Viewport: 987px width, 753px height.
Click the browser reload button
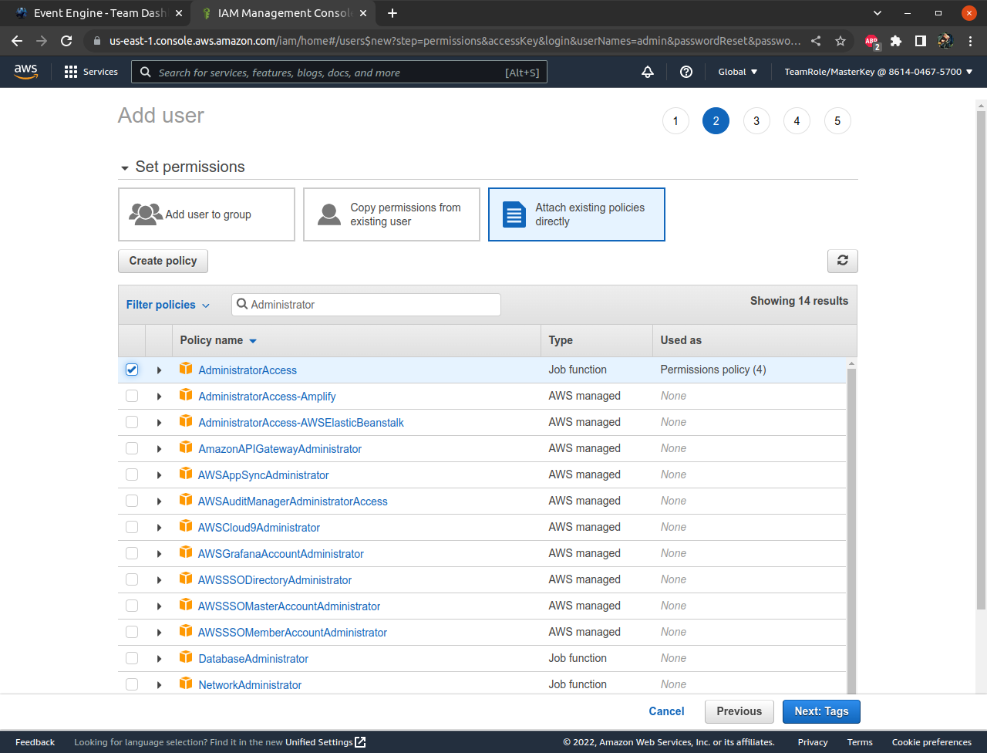[66, 41]
